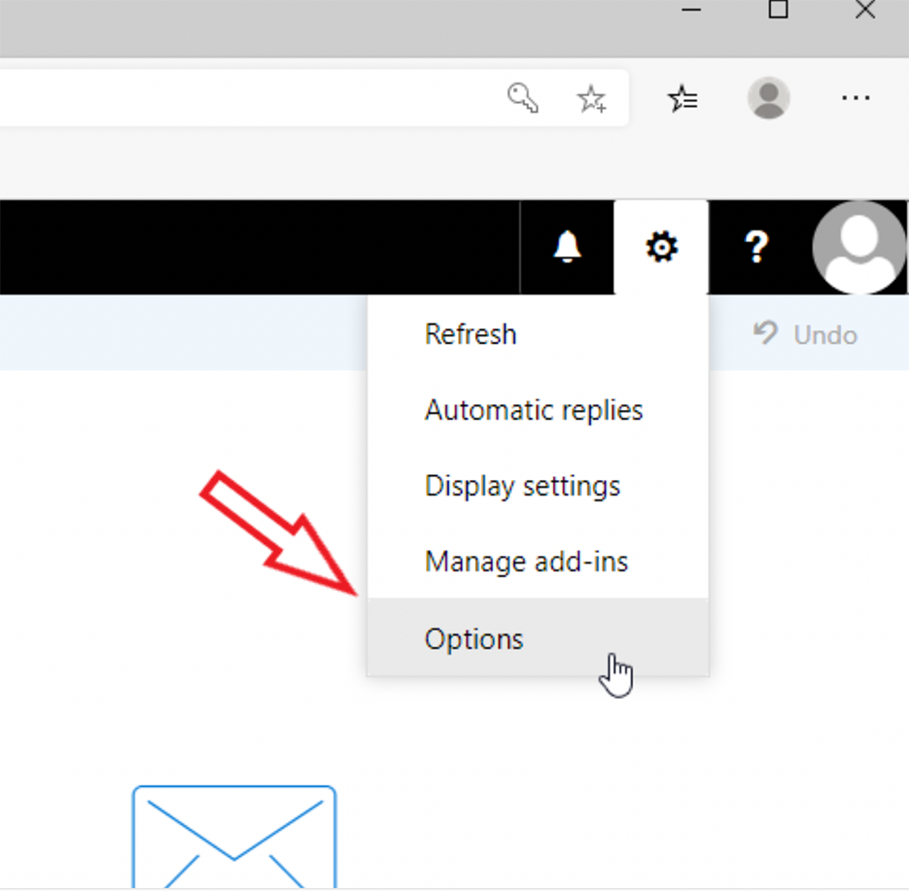Add this page to favorites with star icon
Image resolution: width=909 pixels, height=891 pixels.
(591, 97)
